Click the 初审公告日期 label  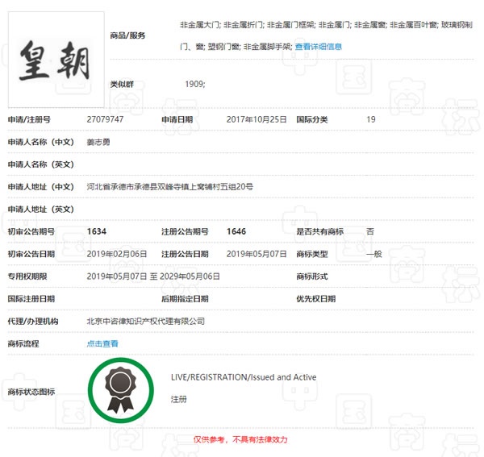point(31,254)
